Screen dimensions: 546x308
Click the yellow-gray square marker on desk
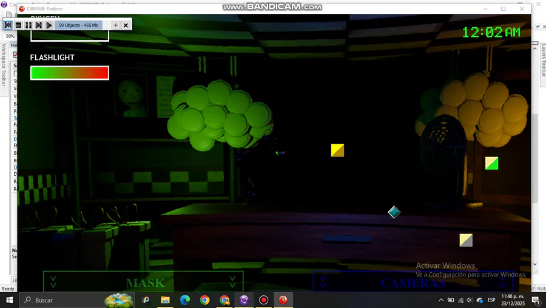click(x=466, y=240)
